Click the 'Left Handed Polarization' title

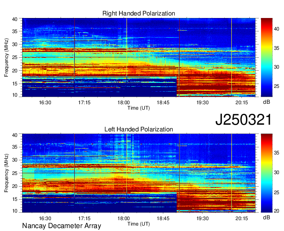[x=139, y=129]
